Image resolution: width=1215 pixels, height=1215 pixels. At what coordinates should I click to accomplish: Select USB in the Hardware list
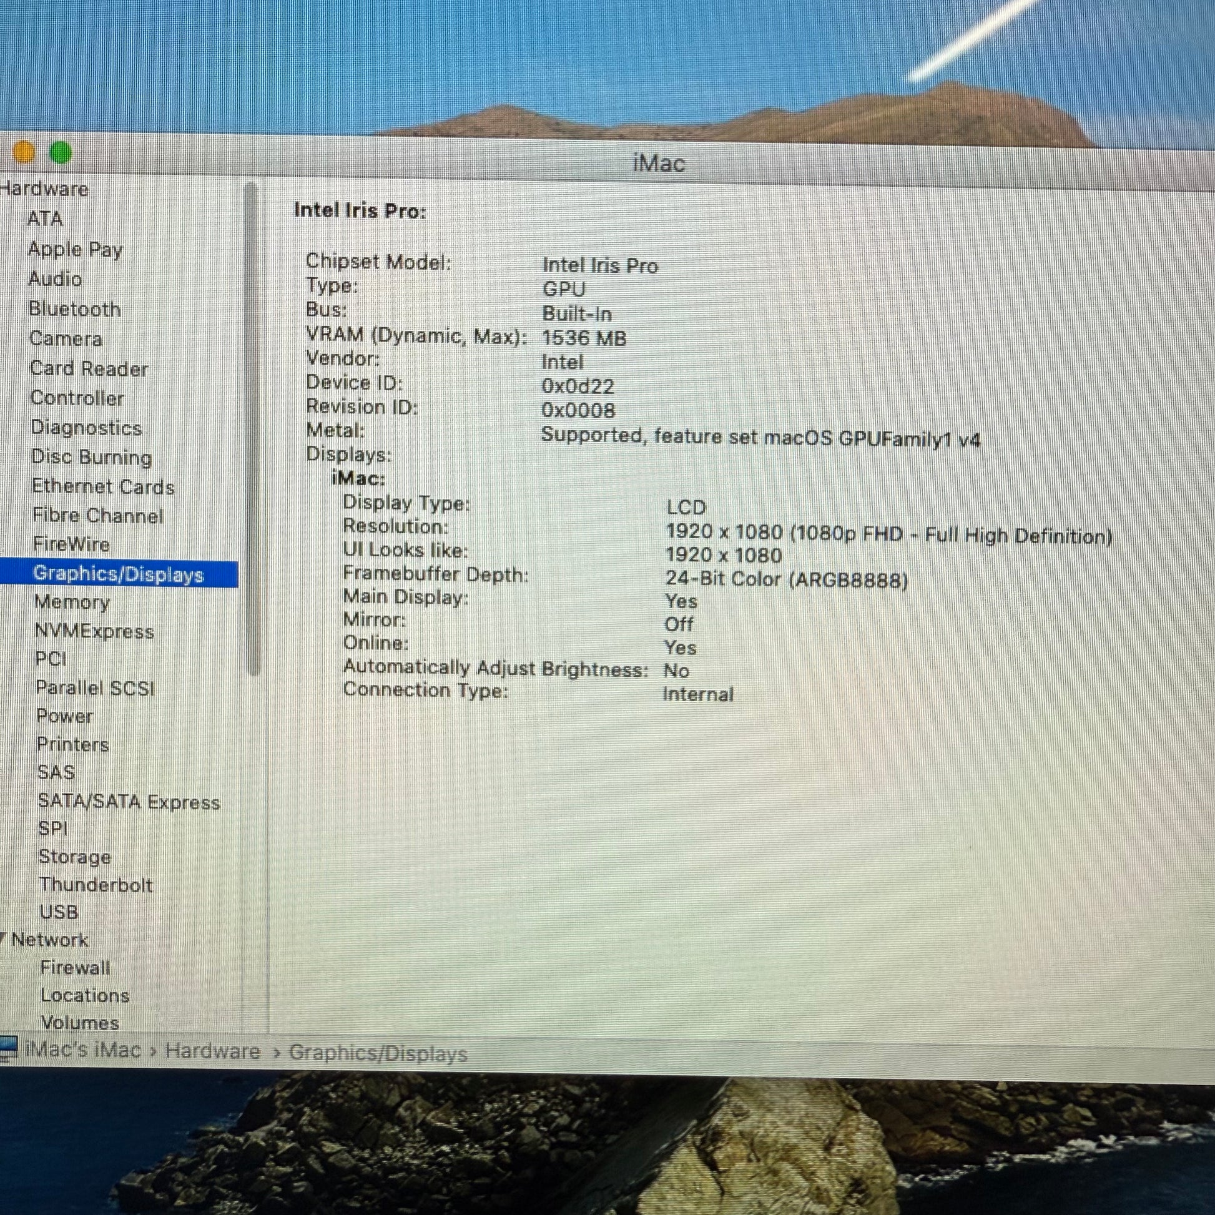pos(59,912)
